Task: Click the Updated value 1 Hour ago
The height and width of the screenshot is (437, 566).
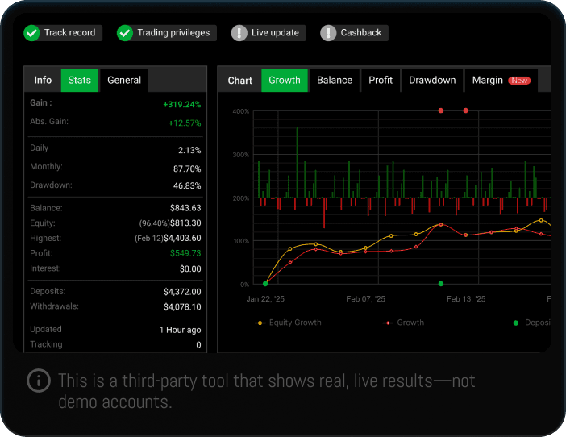Action: (x=180, y=330)
